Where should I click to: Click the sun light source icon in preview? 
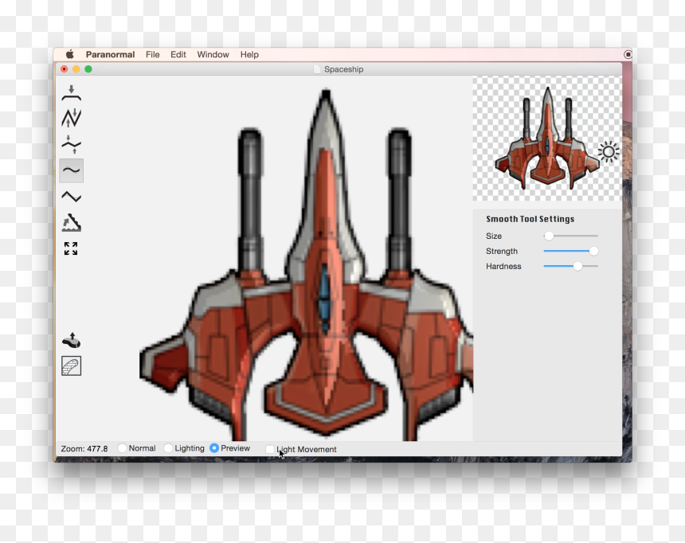(x=609, y=151)
